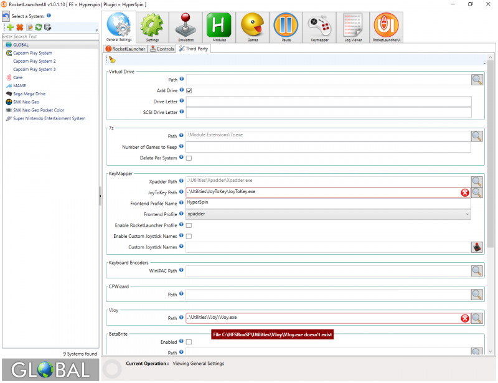The image size is (498, 383).
Task: Open the Games Pac-Man section
Action: coord(253,27)
